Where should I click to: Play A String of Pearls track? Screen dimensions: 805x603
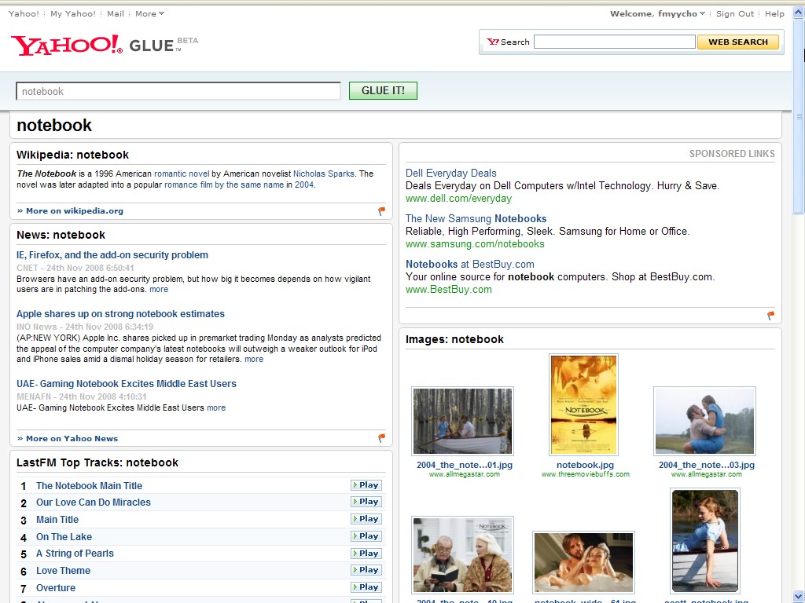366,554
